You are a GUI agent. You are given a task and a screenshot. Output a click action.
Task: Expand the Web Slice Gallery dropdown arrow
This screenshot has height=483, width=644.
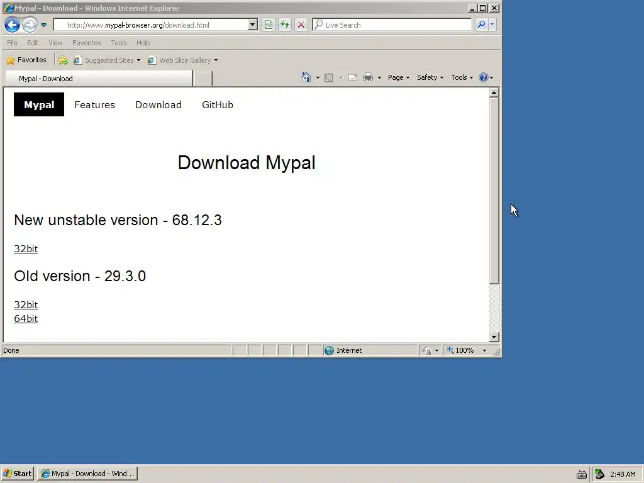[x=216, y=60]
